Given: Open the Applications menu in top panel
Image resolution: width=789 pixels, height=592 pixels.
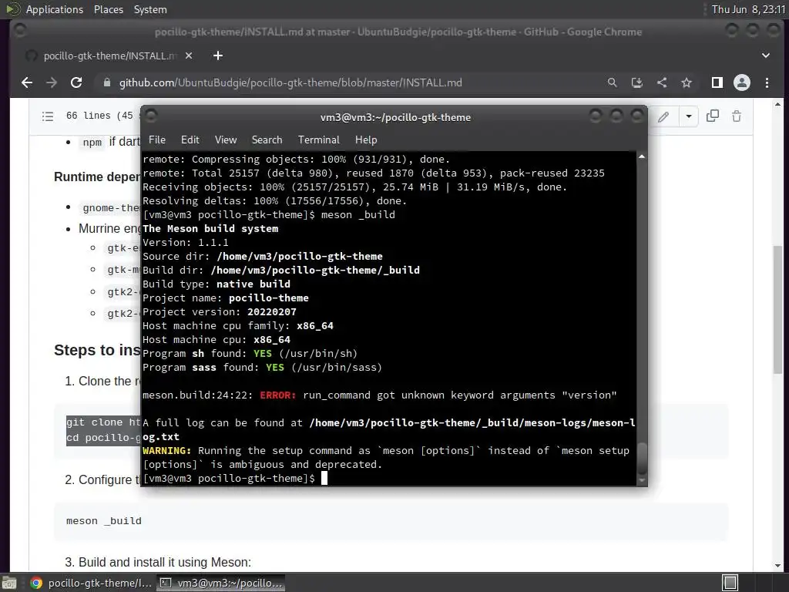Looking at the screenshot, I should [55, 9].
